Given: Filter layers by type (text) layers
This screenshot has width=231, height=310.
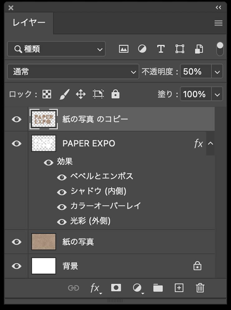Looking at the screenshot, I should click(161, 49).
